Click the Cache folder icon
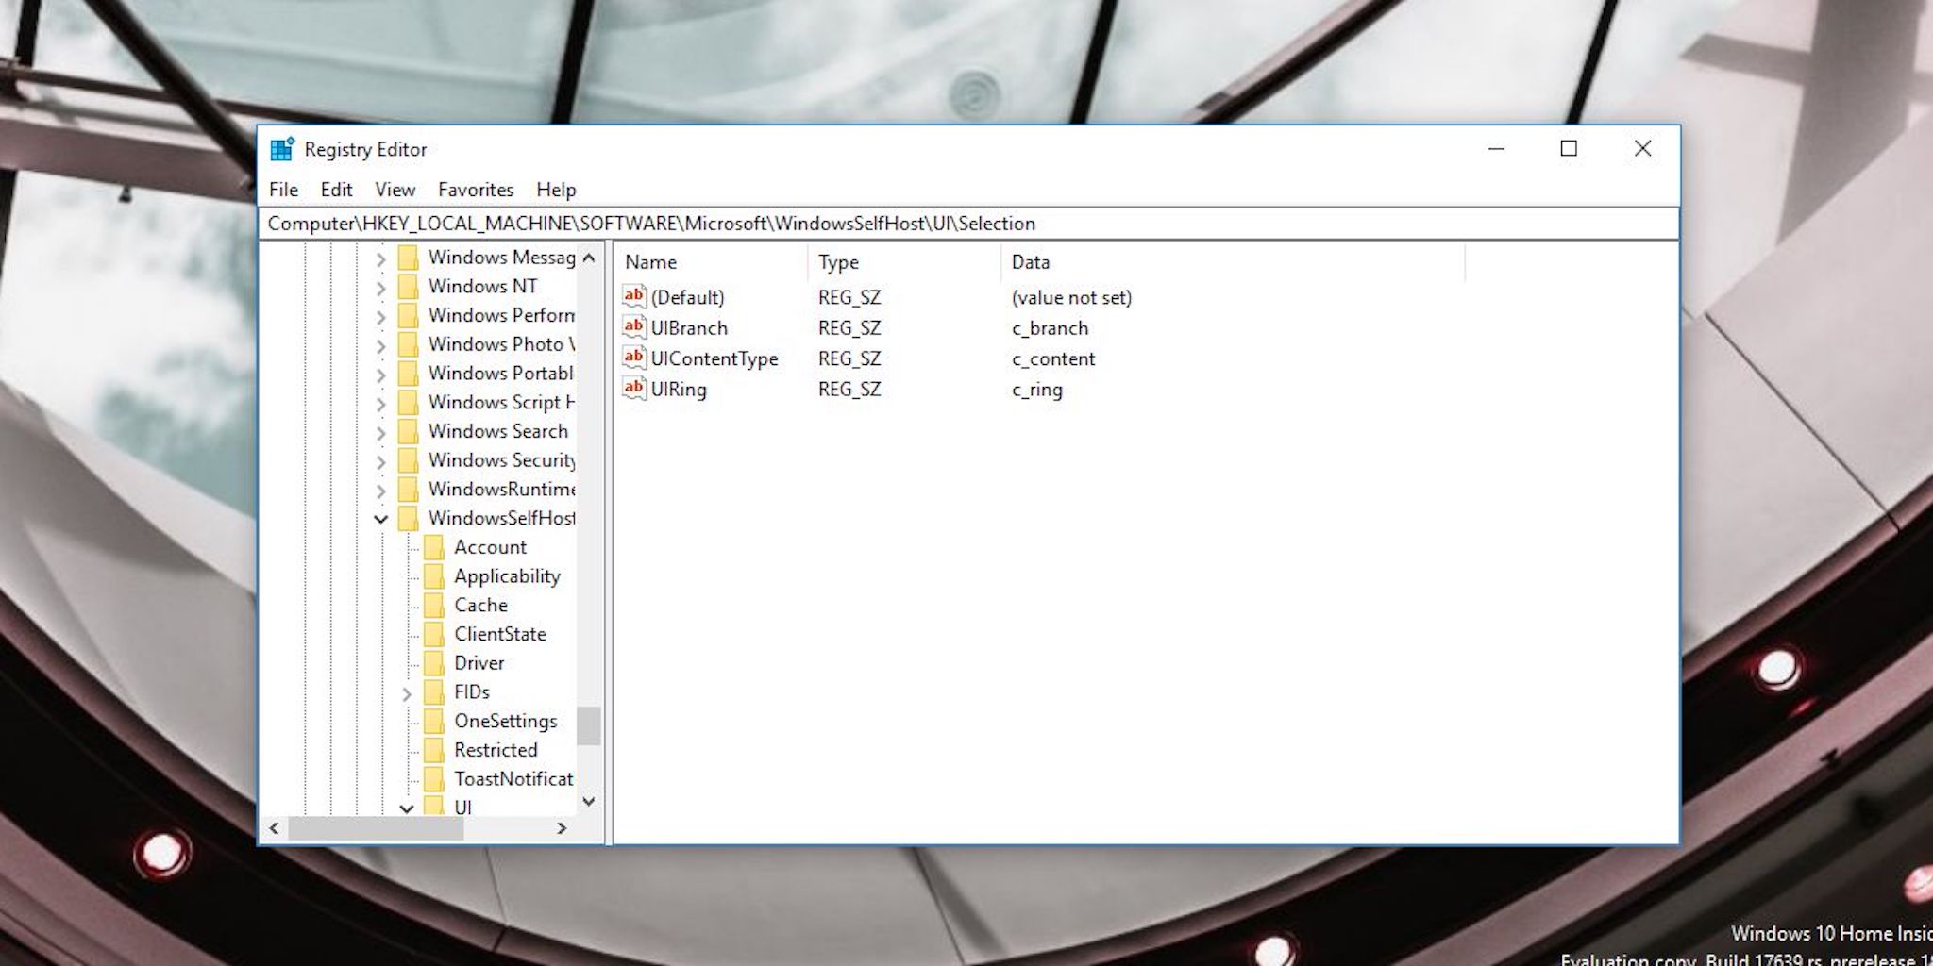The image size is (1933, 966). coord(434,605)
